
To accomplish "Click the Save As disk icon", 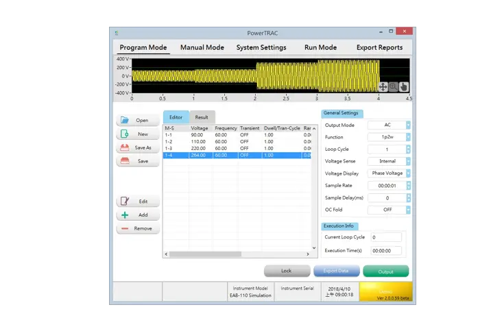I will pos(125,147).
